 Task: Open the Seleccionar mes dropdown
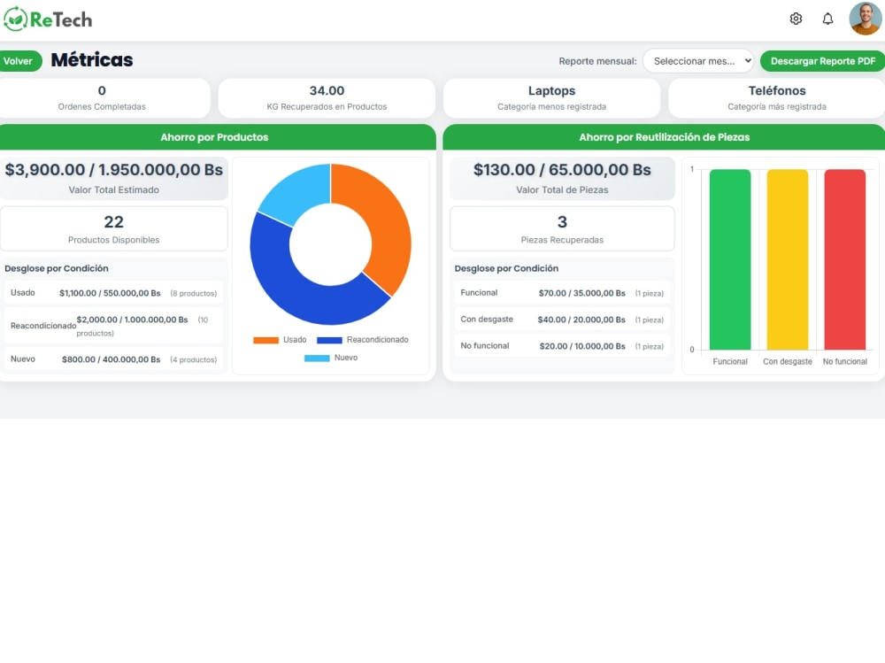pyautogui.click(x=698, y=61)
